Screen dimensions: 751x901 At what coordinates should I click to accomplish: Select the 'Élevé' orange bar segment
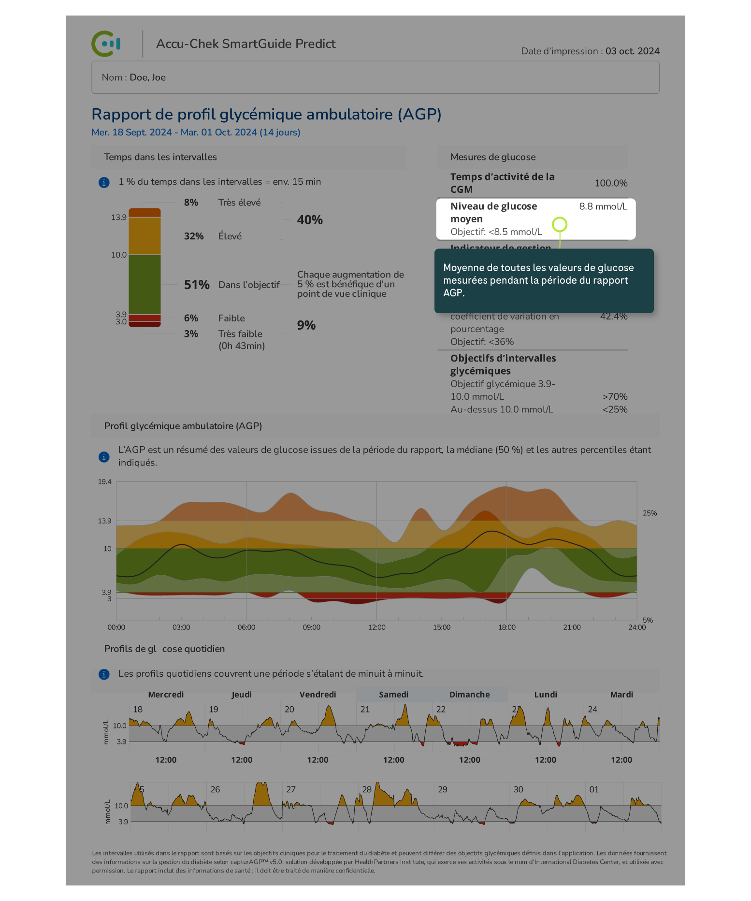pyautogui.click(x=144, y=236)
